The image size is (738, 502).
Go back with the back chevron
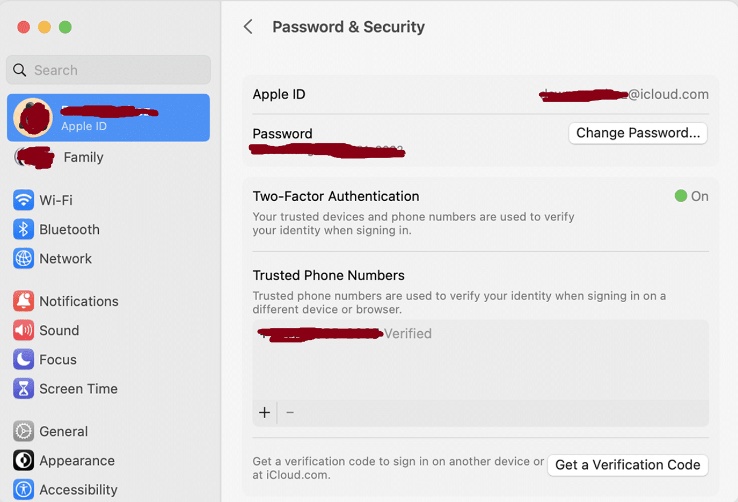coord(248,27)
